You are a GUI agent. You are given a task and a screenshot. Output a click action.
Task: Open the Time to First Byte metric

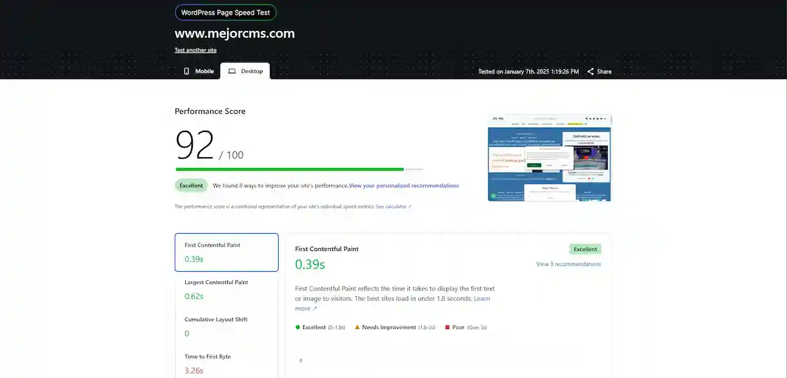tap(226, 363)
